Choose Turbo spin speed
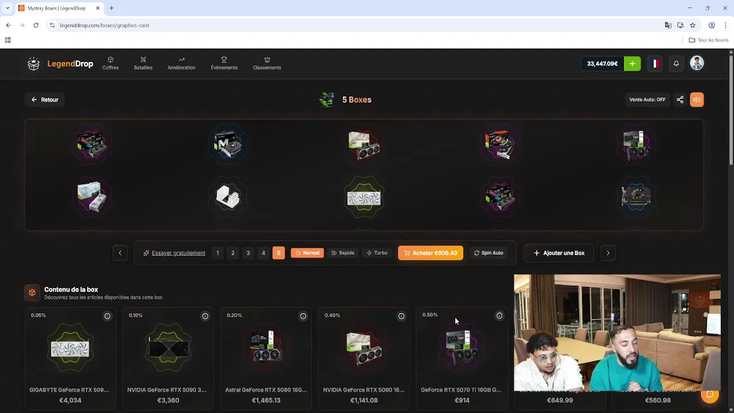Screen dimensions: 734x413 [x=377, y=253]
